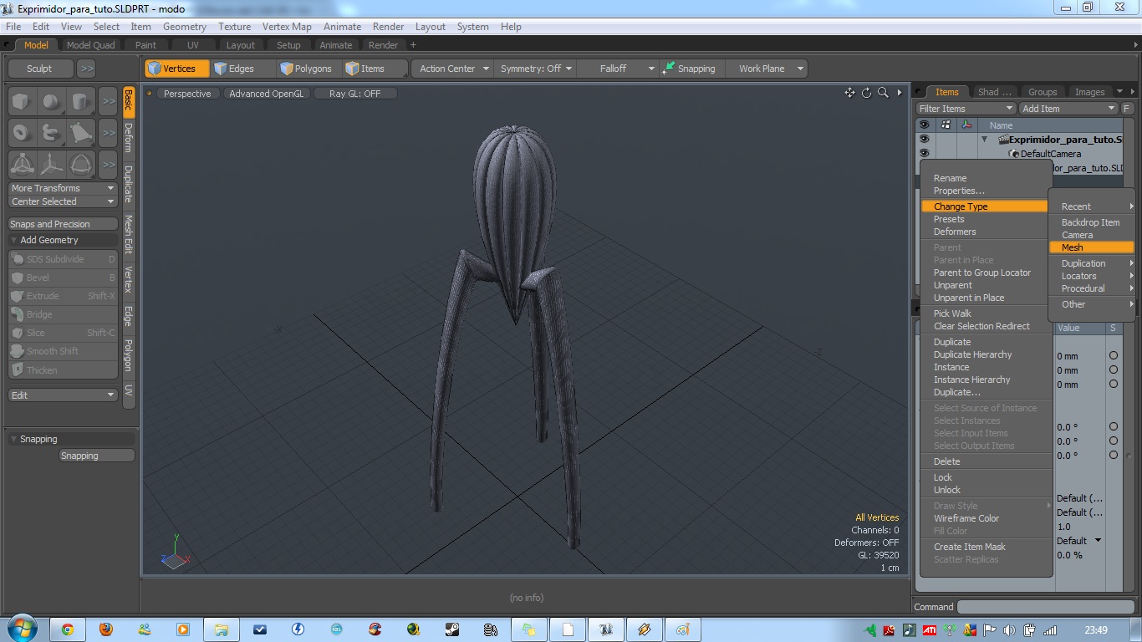
Task: Select Duplicate Hierarchy in context menu
Action: pos(972,354)
